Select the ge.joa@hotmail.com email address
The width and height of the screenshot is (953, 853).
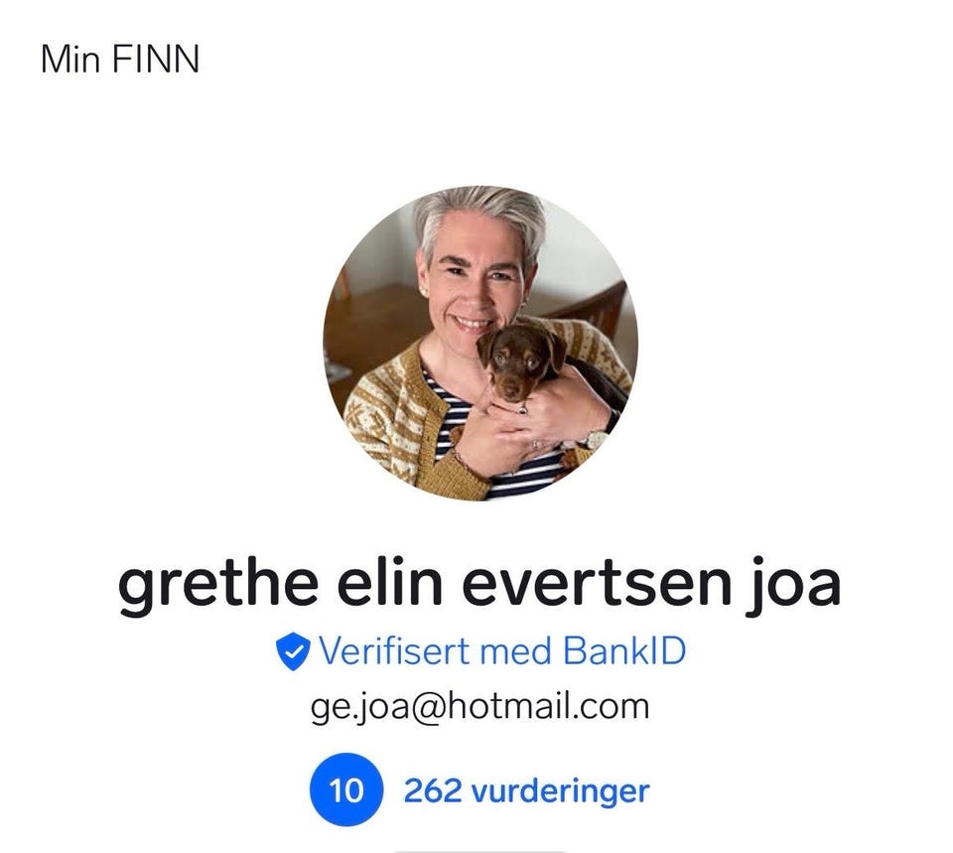click(480, 708)
